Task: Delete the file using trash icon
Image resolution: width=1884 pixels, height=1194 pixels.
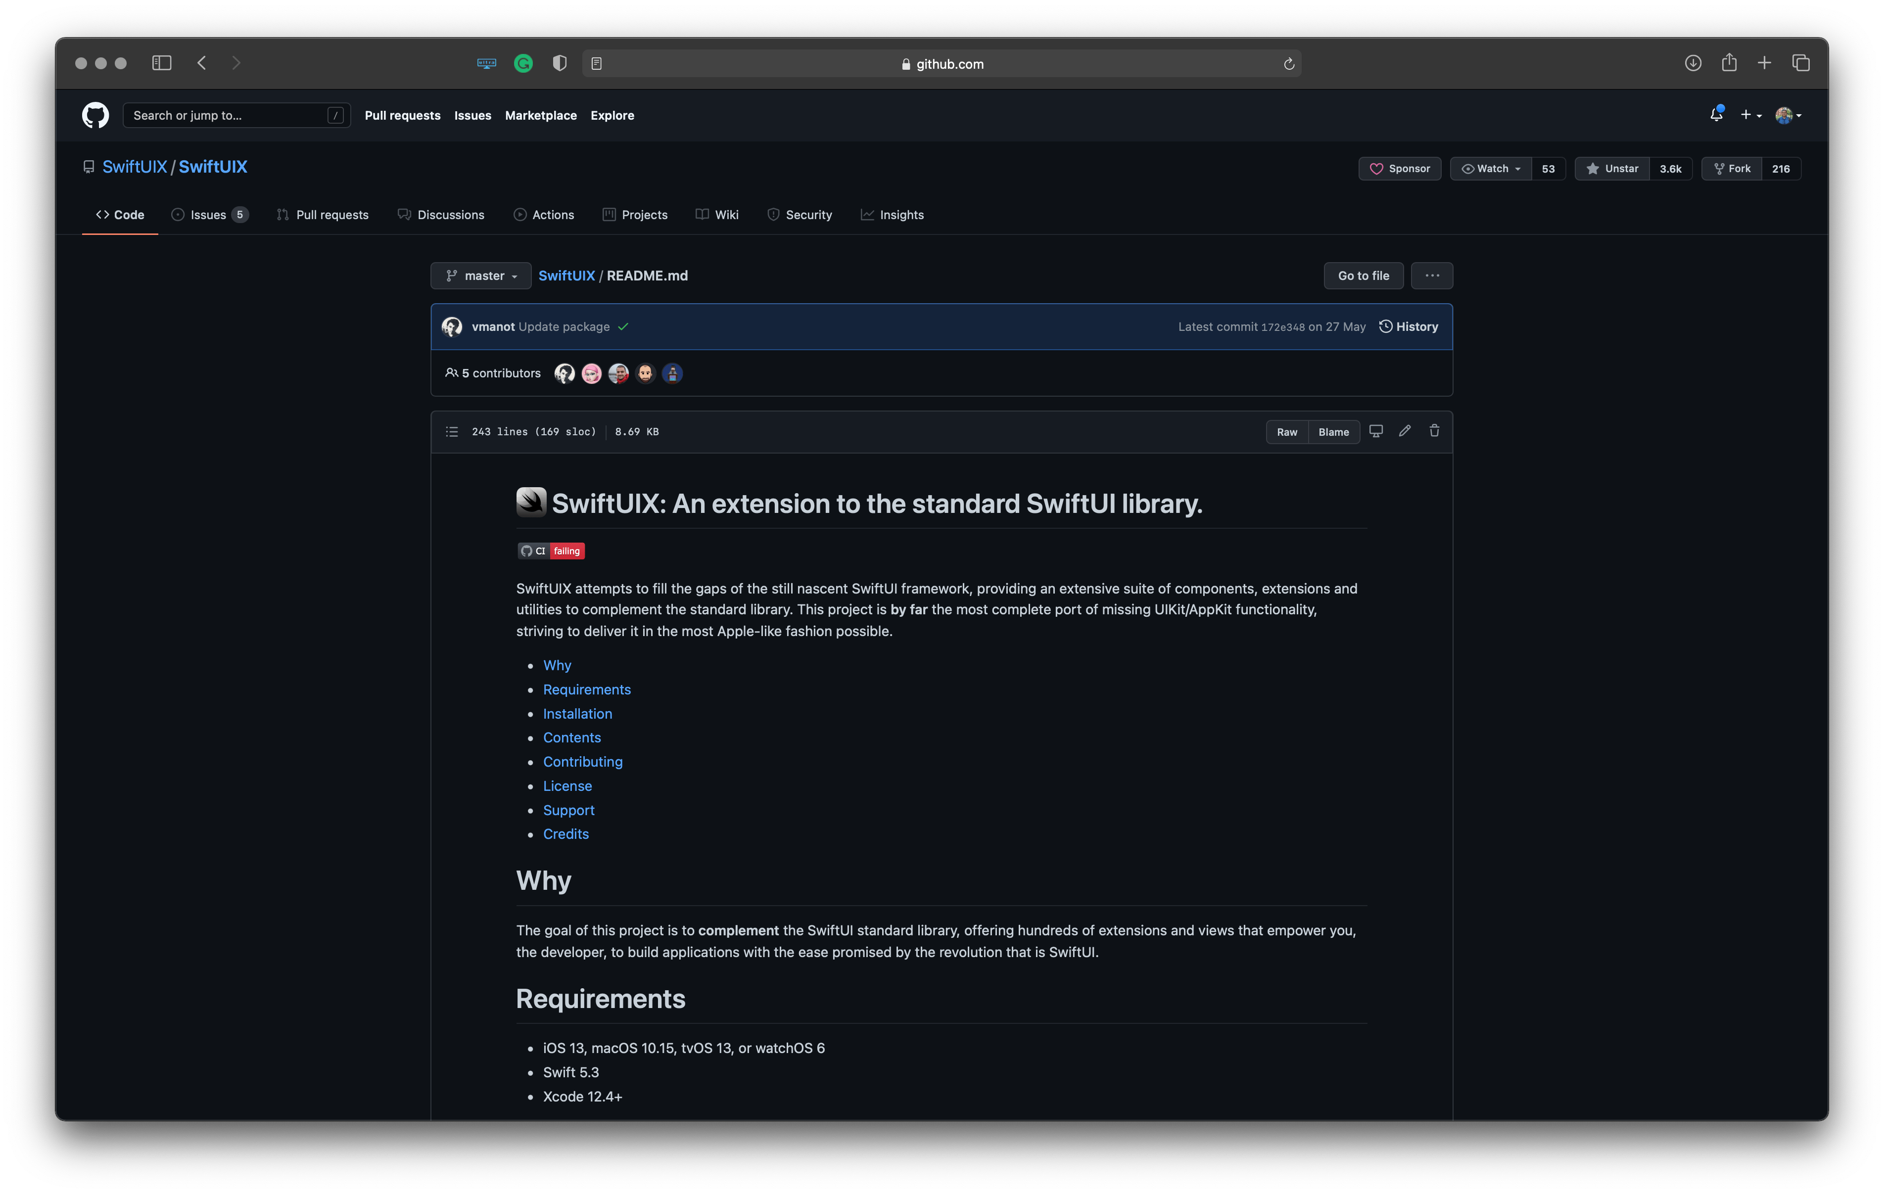Action: coord(1434,431)
